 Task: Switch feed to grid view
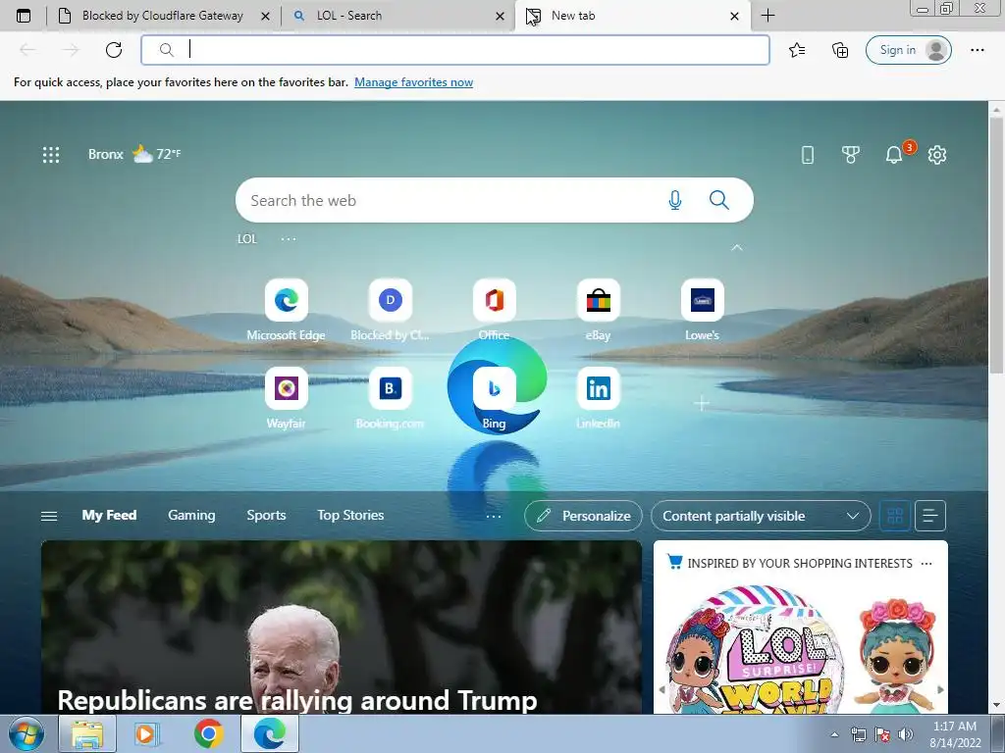(x=895, y=516)
